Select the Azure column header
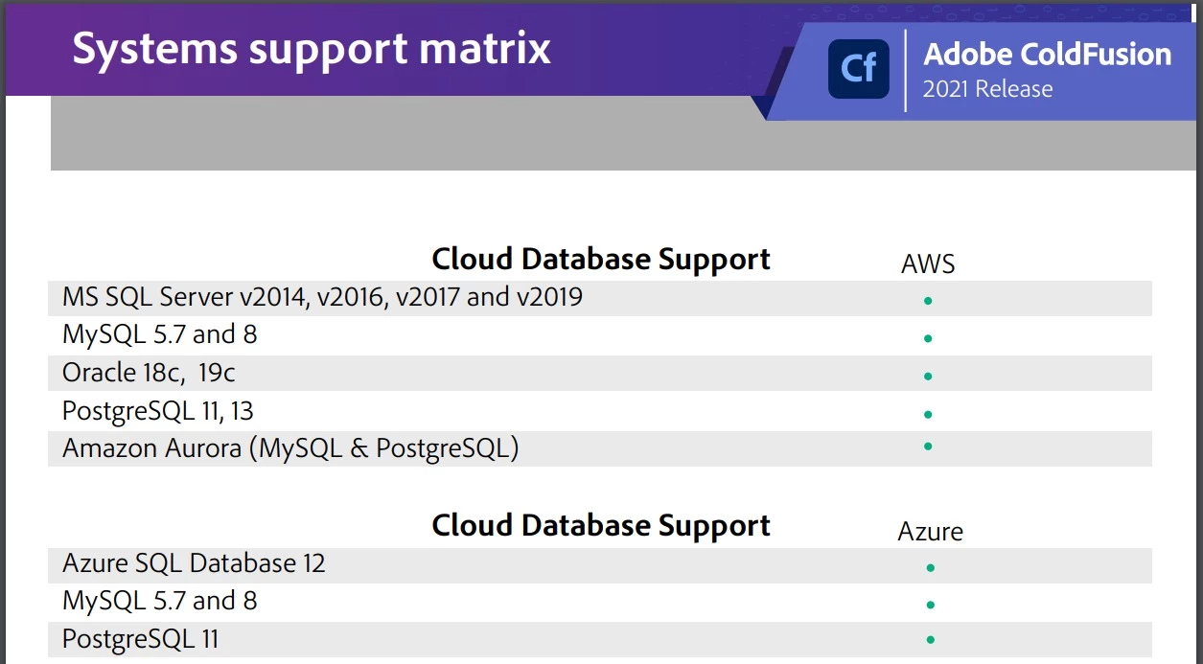Screen dimensions: 1203x664 (930, 531)
